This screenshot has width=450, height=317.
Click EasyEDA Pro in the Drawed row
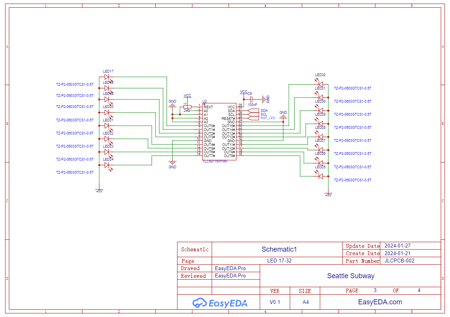[230, 268]
